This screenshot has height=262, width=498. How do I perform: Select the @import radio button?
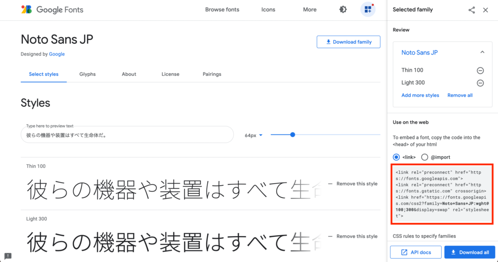click(425, 157)
